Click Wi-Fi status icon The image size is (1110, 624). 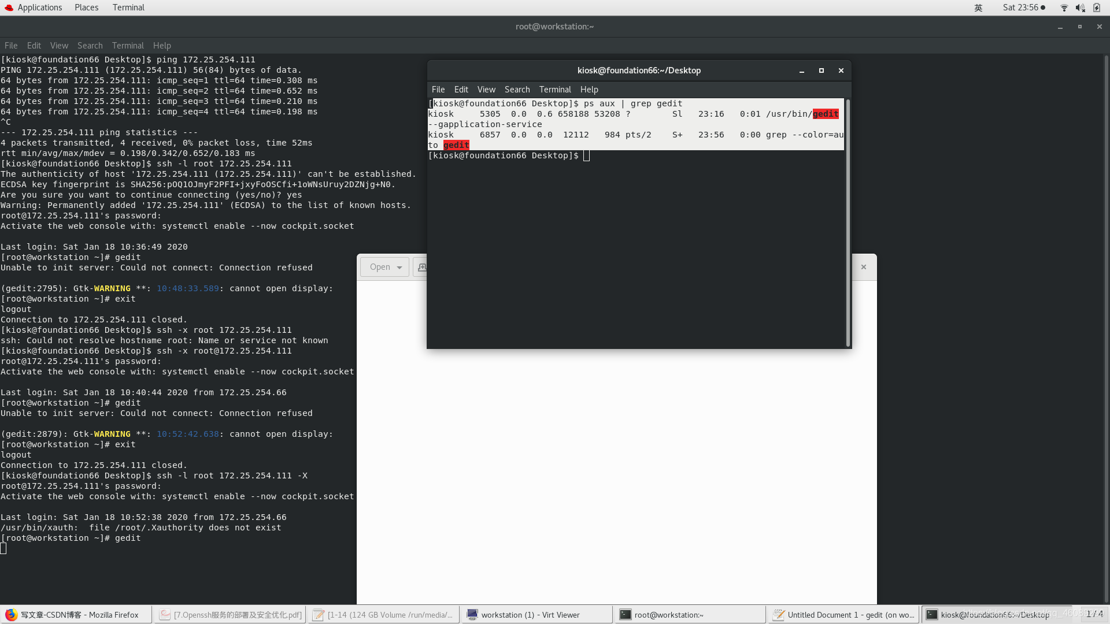(x=1064, y=8)
